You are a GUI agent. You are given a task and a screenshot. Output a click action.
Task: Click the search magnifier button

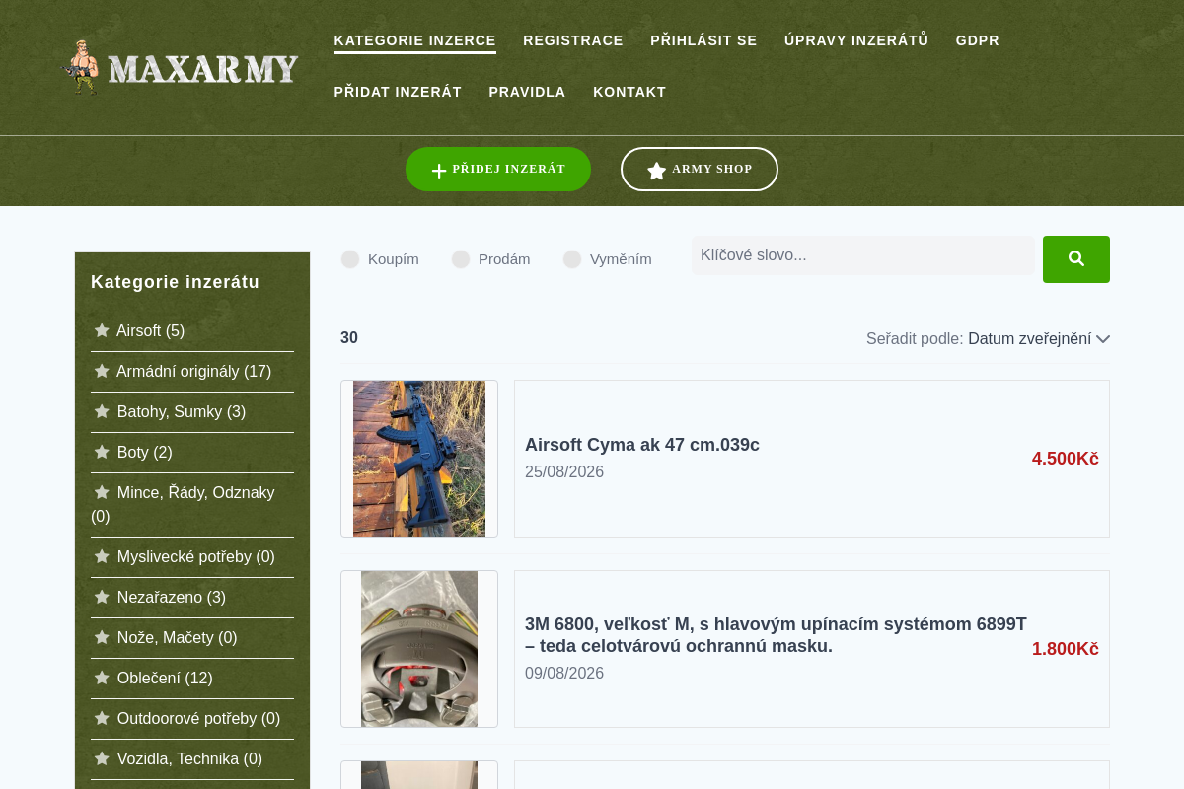pos(1076,259)
